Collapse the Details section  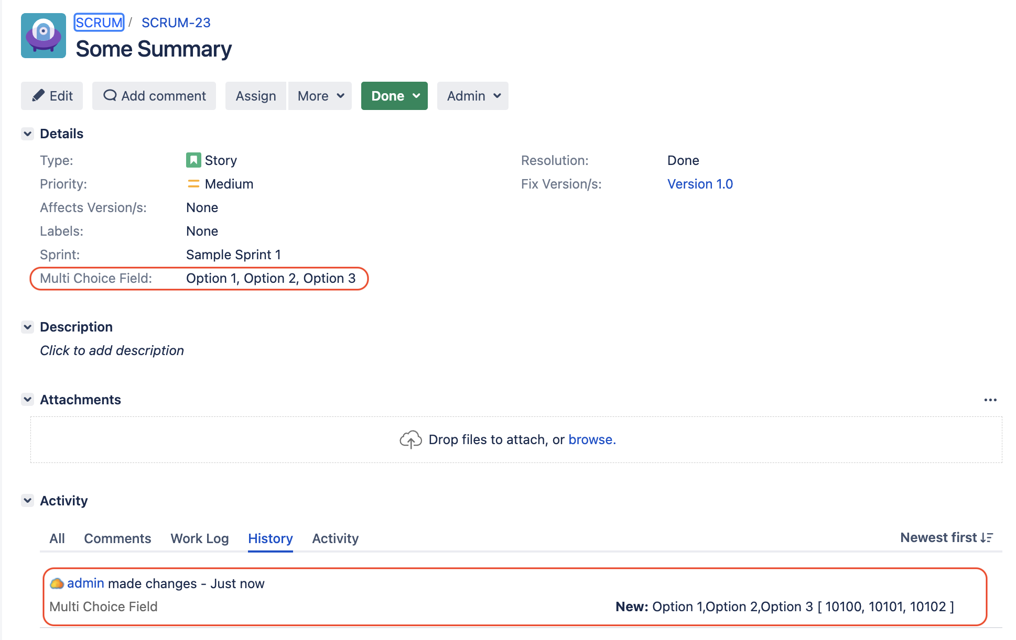click(x=28, y=134)
